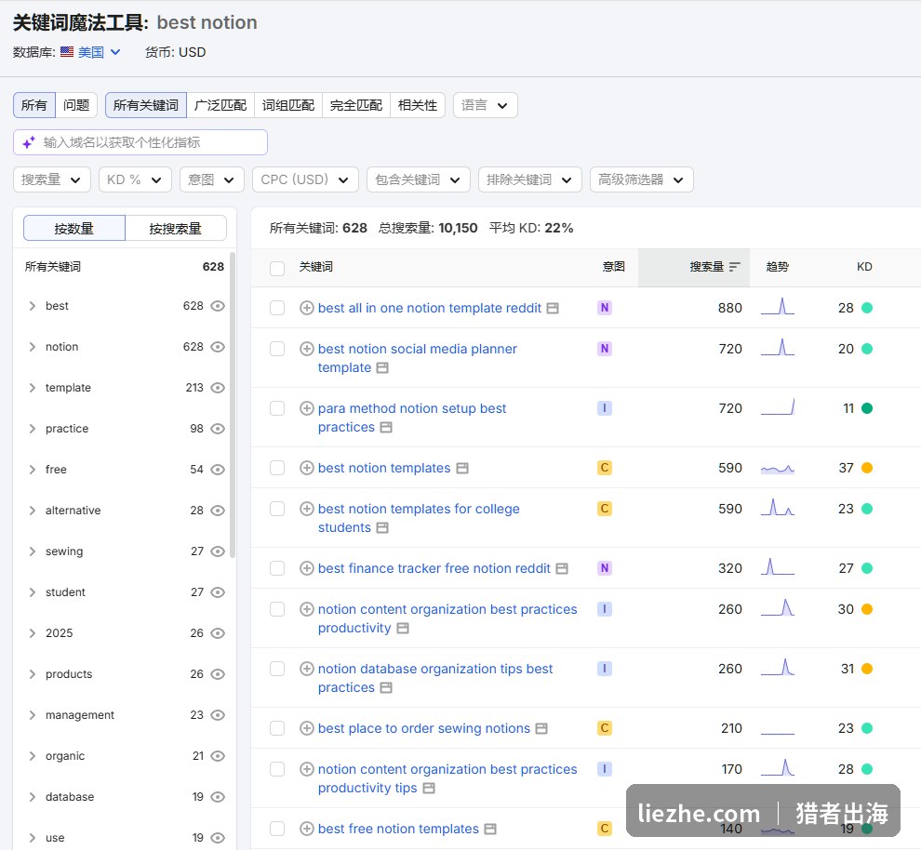This screenshot has height=850, width=921.
Task: Click the green KD dot for the KD 28 top row
Action: [x=867, y=308]
